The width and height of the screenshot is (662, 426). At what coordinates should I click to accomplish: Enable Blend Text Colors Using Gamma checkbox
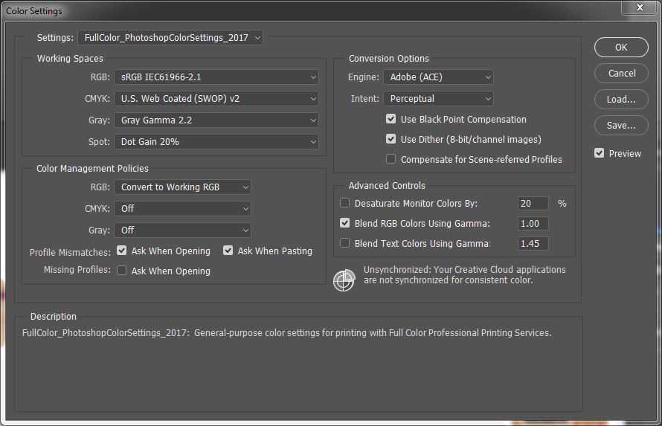[345, 243]
